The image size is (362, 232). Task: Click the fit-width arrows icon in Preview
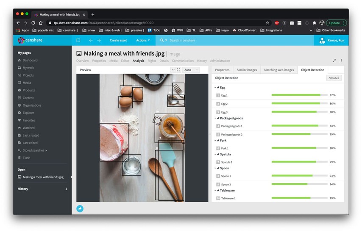click(x=173, y=70)
